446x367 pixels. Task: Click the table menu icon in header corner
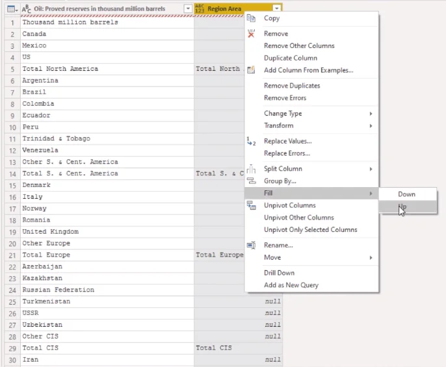12,9
